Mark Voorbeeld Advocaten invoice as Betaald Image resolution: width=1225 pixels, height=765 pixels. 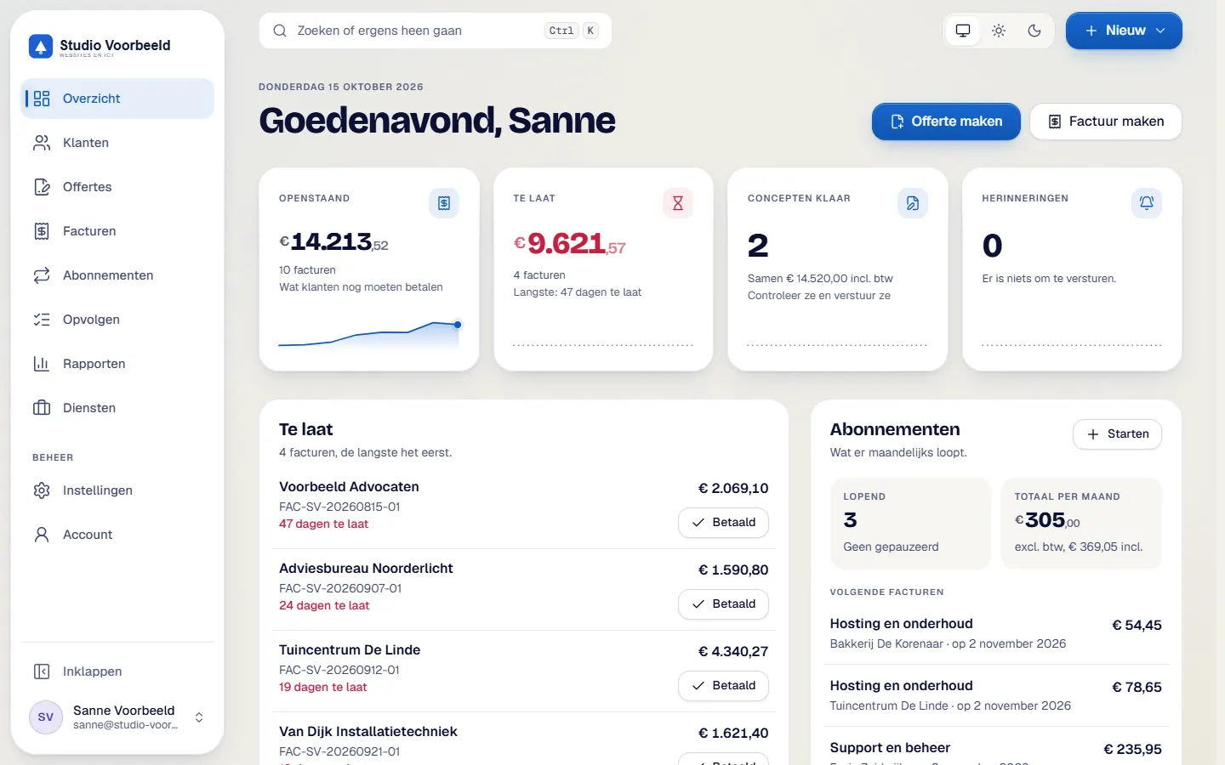[723, 523]
